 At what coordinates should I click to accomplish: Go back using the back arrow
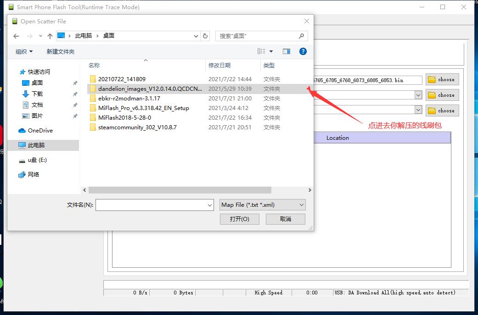pyautogui.click(x=16, y=36)
